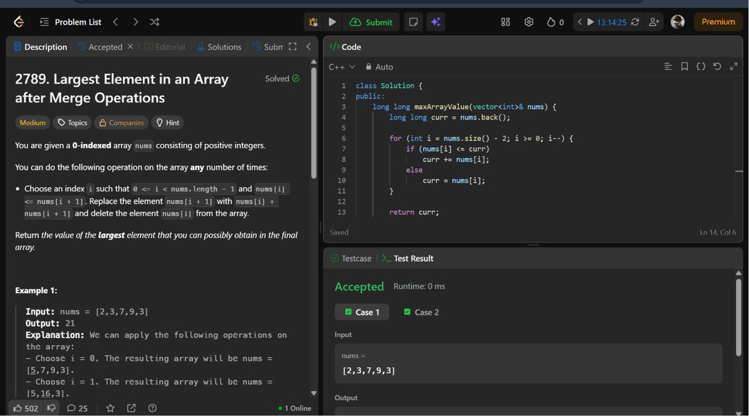Click the AI sparkle assistant icon
The width and height of the screenshot is (749, 416).
(x=436, y=22)
